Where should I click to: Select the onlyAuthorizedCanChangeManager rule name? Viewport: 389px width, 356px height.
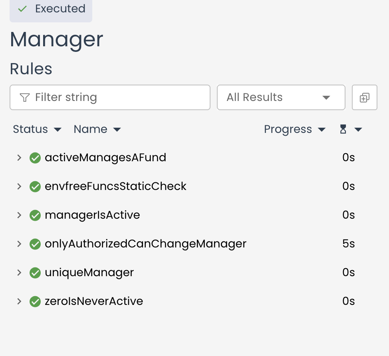[x=145, y=244]
